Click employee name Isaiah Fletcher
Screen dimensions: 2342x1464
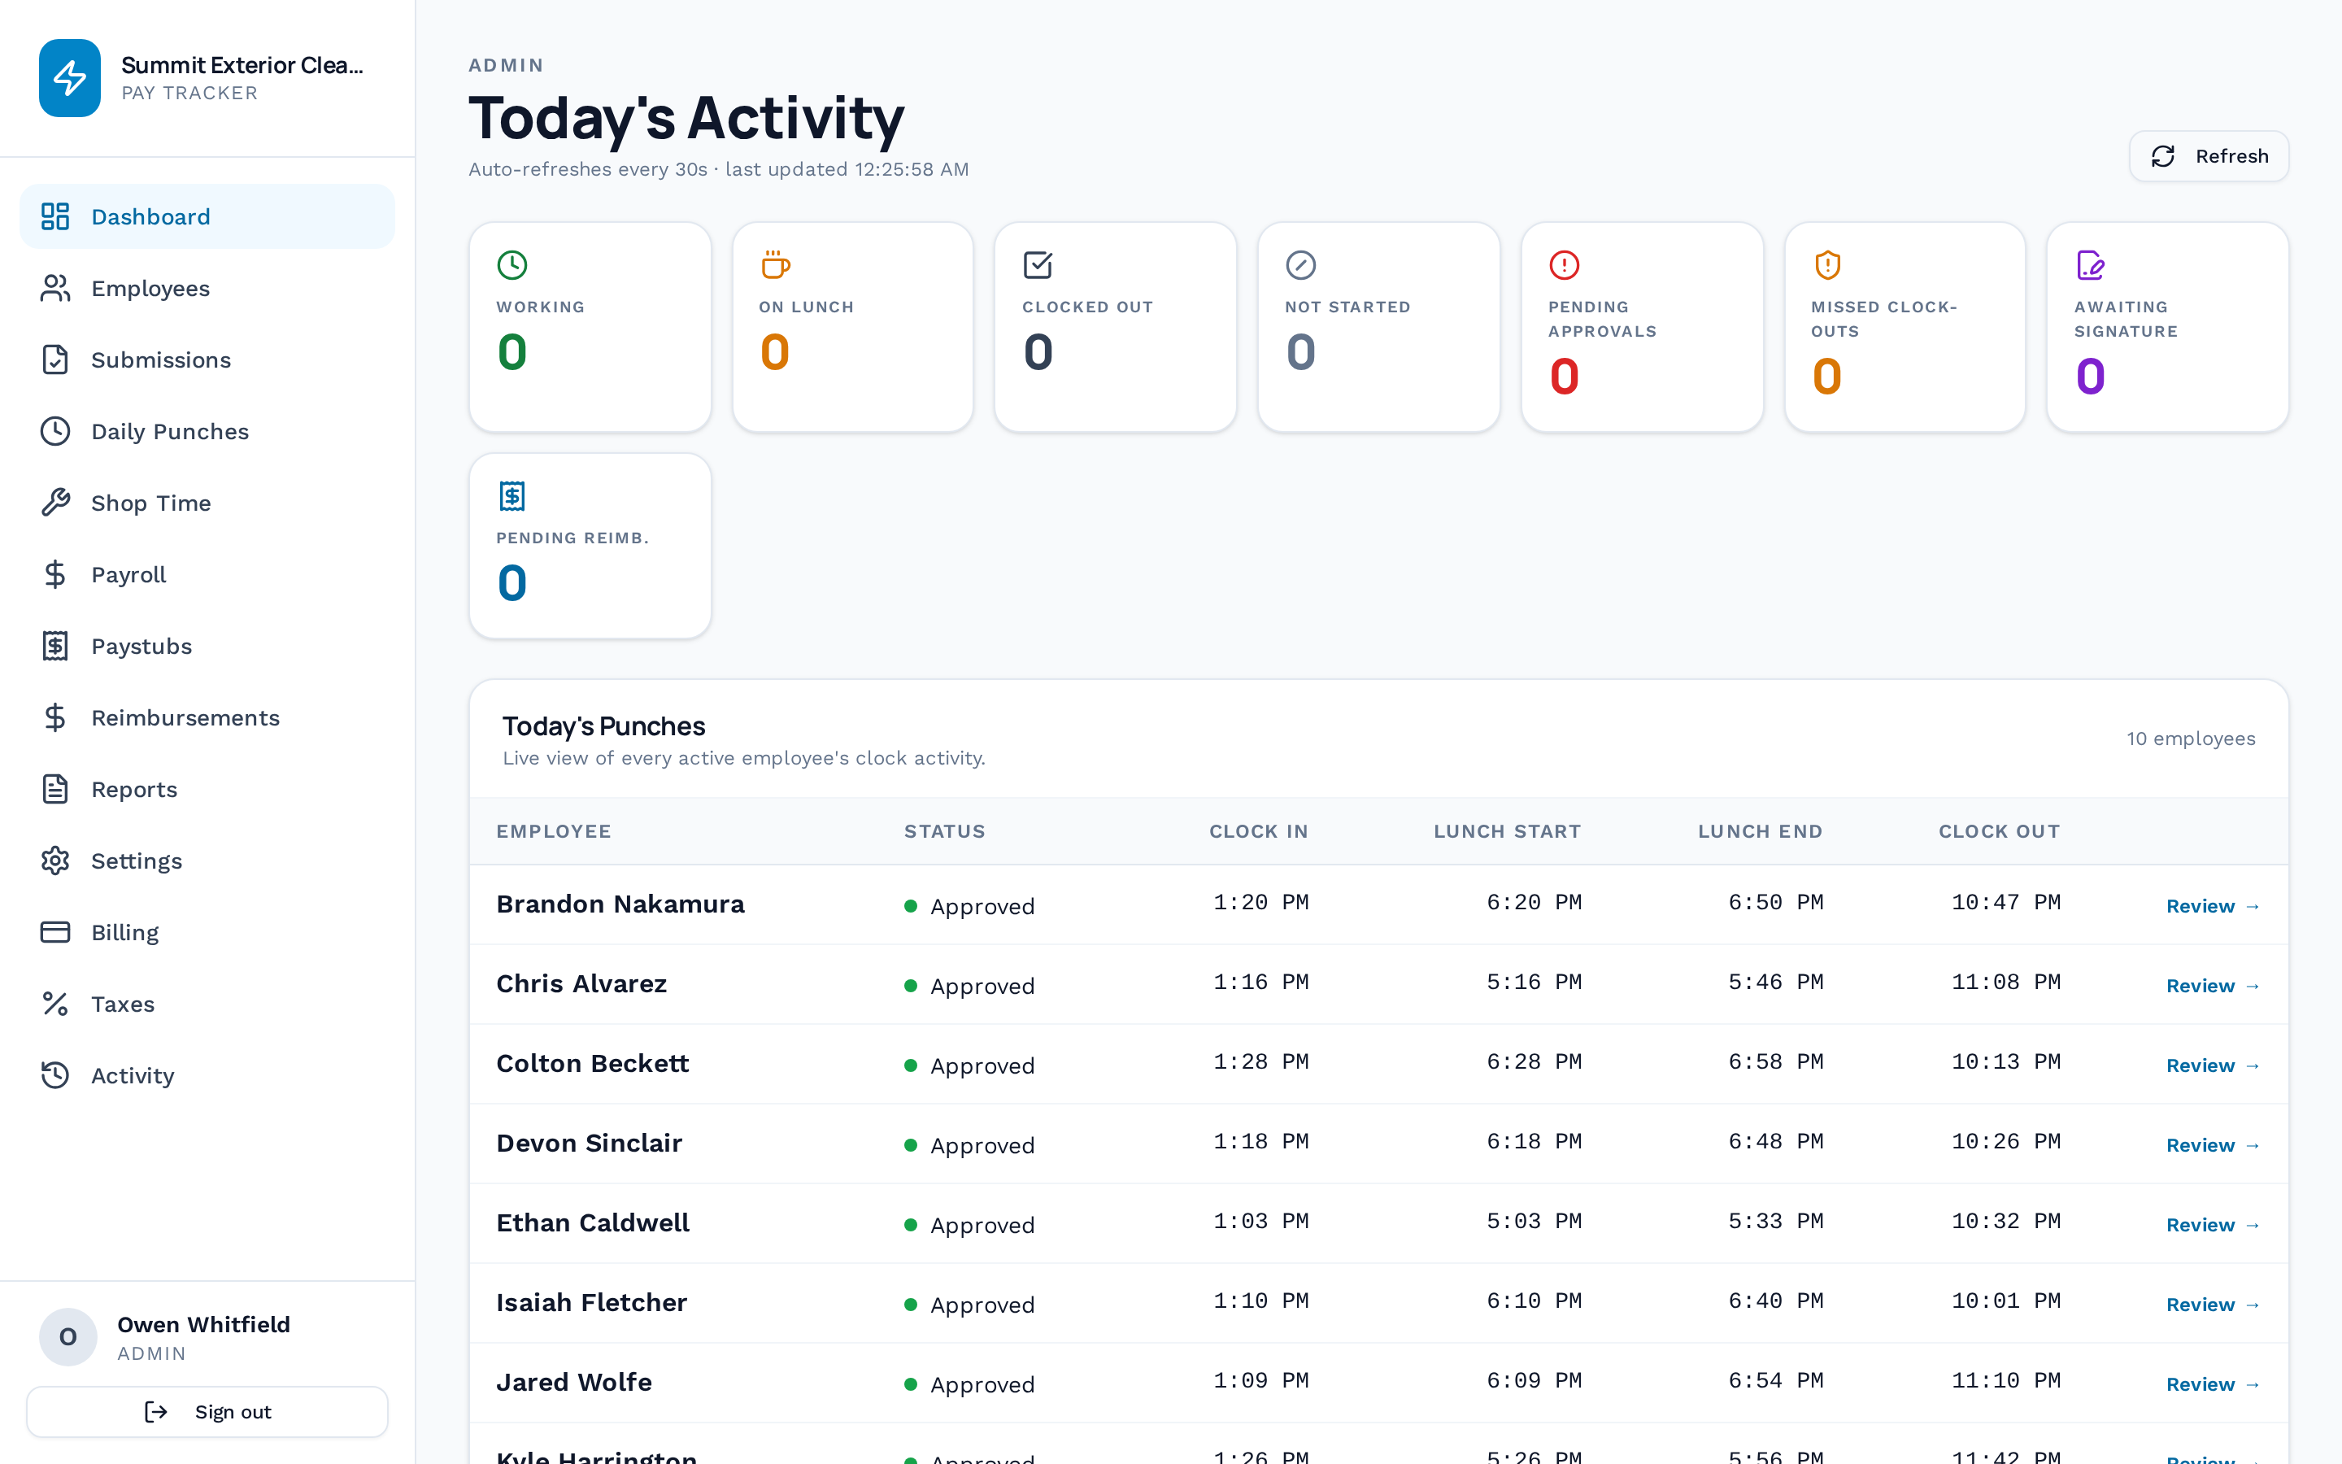coord(591,1303)
